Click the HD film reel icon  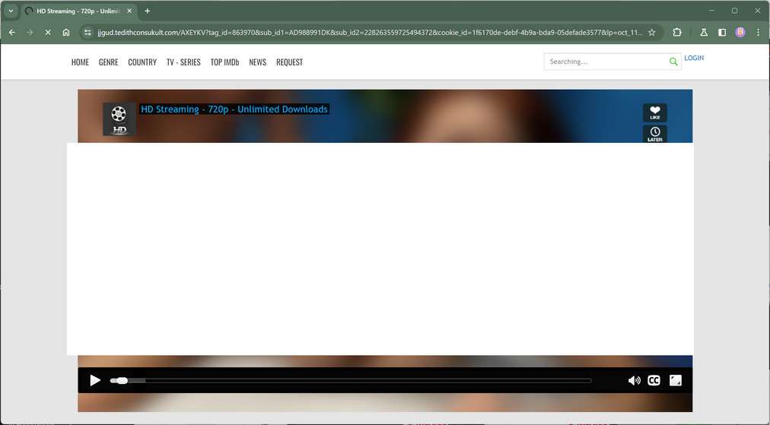click(119, 119)
